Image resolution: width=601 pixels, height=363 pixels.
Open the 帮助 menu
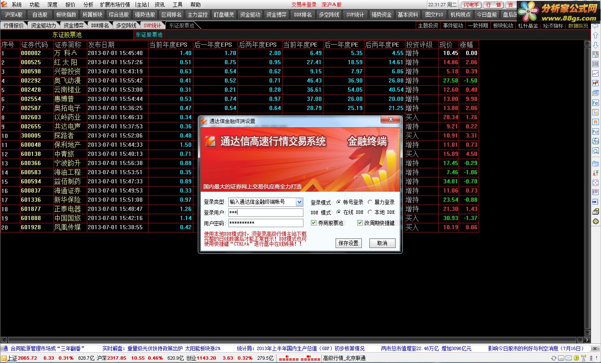coord(195,5)
